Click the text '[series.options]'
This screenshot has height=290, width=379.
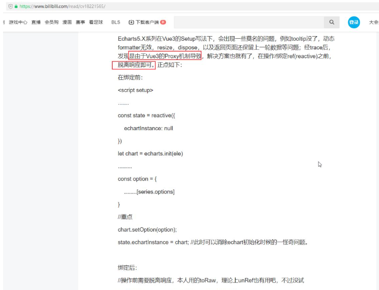click(x=156, y=192)
